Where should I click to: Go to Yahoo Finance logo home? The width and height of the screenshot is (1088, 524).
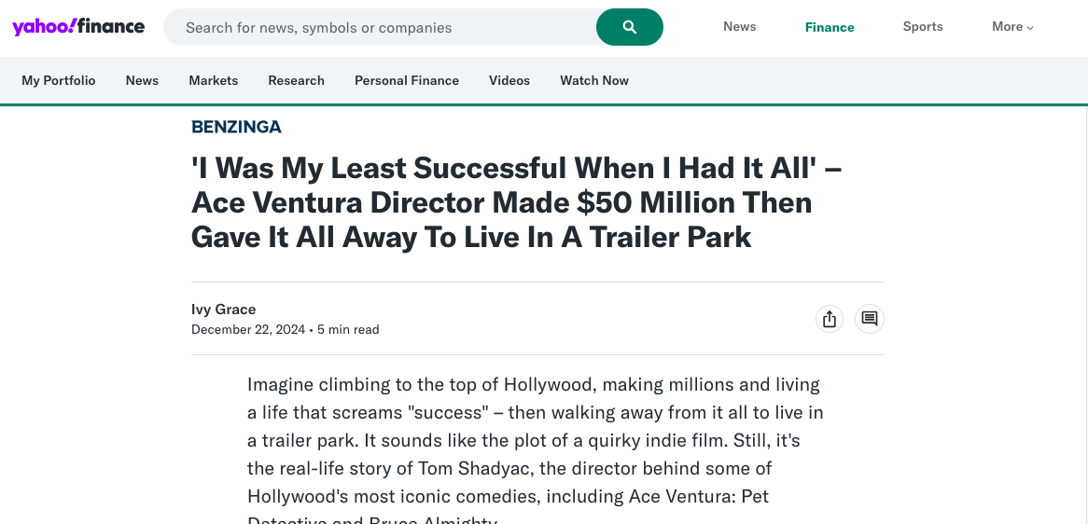click(78, 26)
